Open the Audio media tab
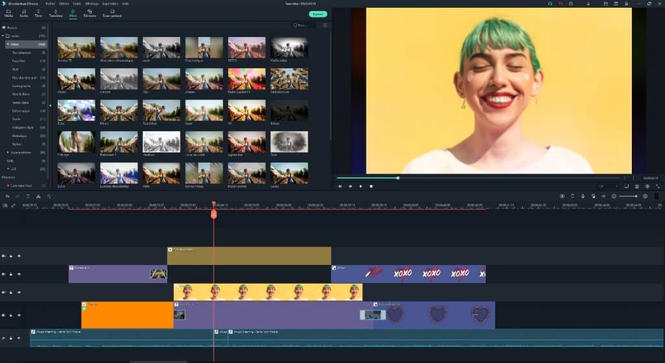This screenshot has width=665, height=363. [x=23, y=12]
